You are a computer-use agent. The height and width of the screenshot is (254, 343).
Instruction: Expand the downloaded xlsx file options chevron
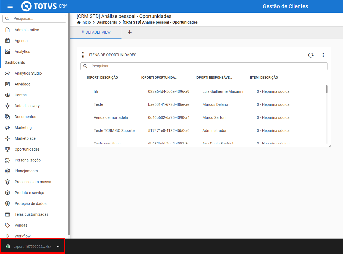[x=58, y=246]
